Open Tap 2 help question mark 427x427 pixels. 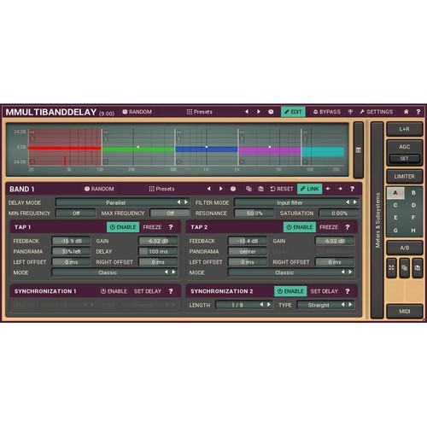coord(348,227)
